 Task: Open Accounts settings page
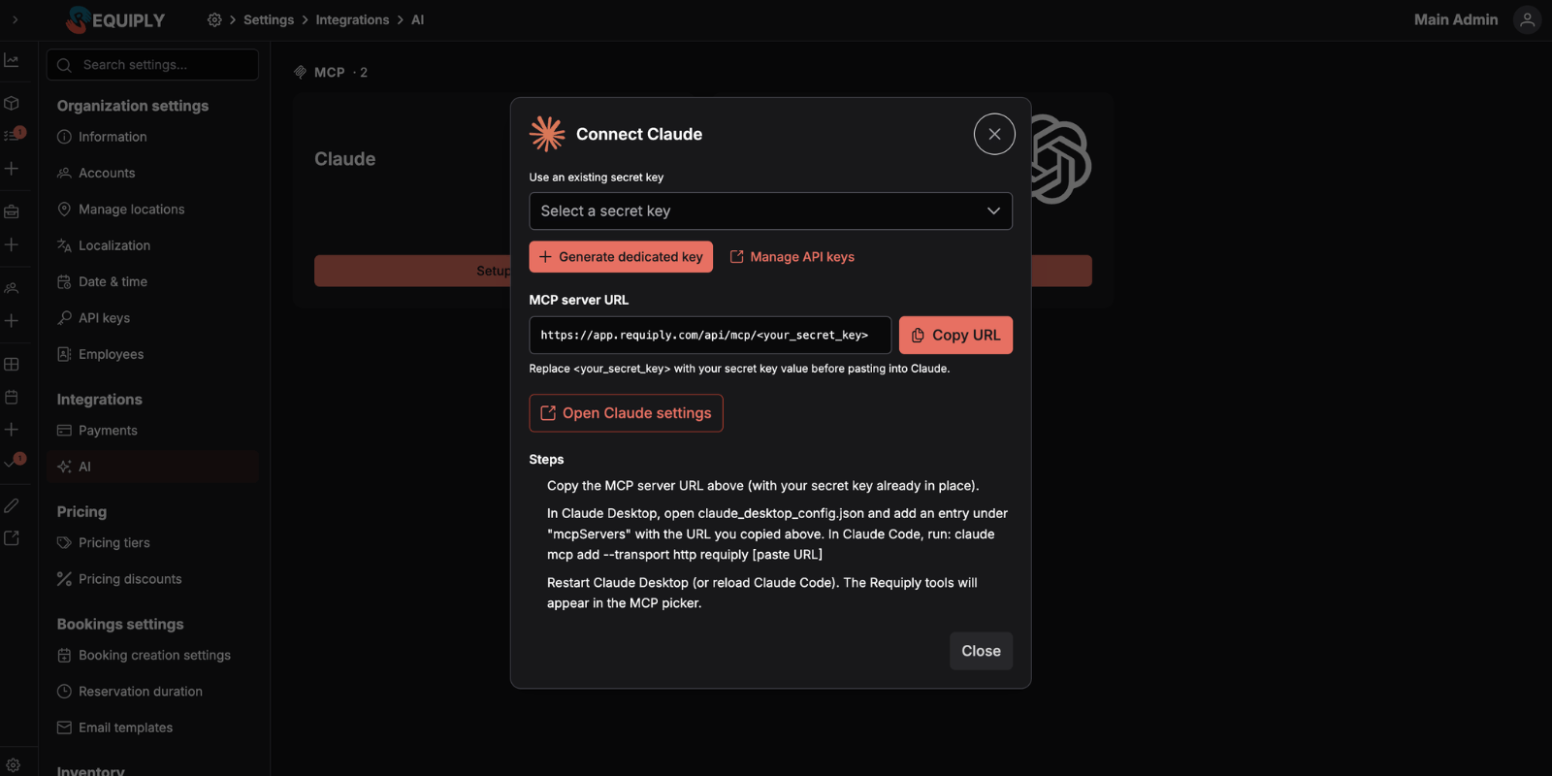click(152, 173)
